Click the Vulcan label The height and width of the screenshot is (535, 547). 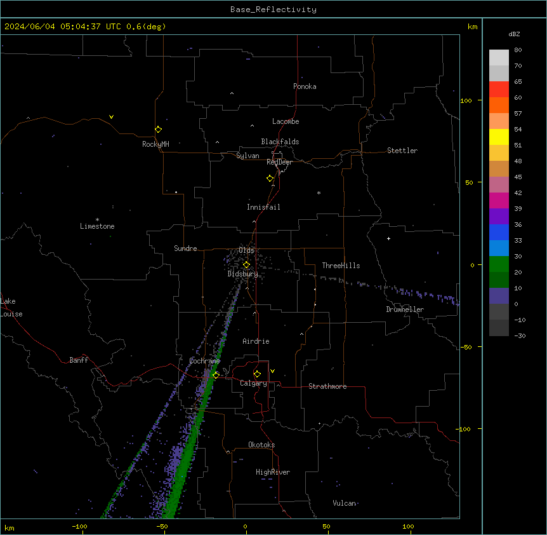coord(344,503)
